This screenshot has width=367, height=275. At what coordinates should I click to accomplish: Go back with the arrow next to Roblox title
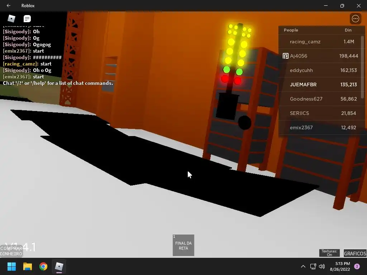pyautogui.click(x=9, y=6)
